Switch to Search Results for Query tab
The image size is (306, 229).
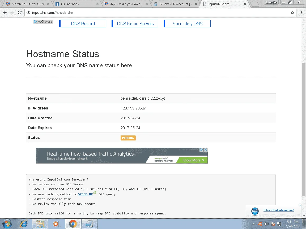(x=28, y=4)
